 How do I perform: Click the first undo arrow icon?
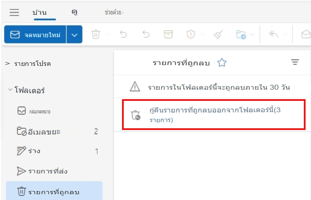point(123,35)
